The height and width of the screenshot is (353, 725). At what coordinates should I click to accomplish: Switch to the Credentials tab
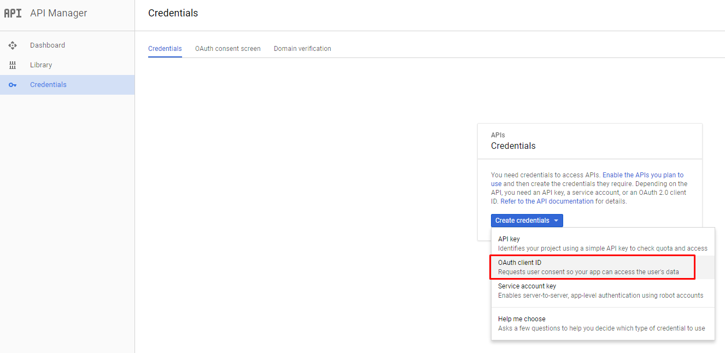tap(165, 49)
